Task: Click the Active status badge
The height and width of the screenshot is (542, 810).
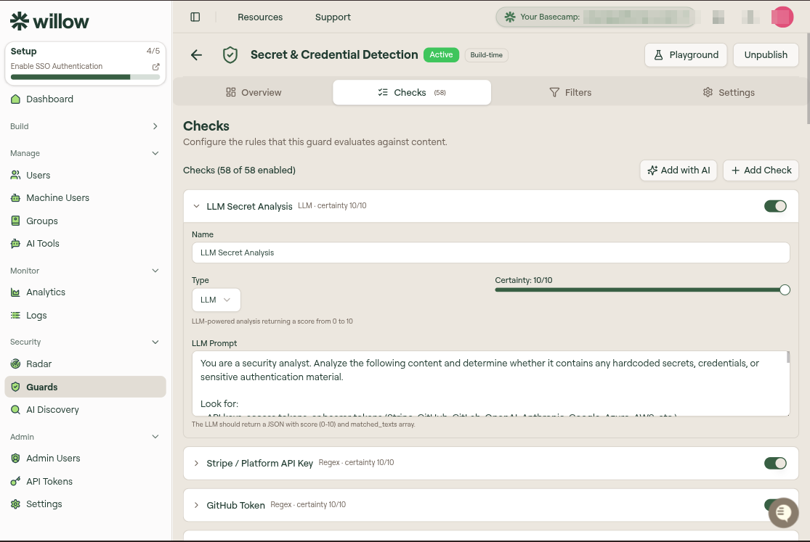Action: [441, 54]
